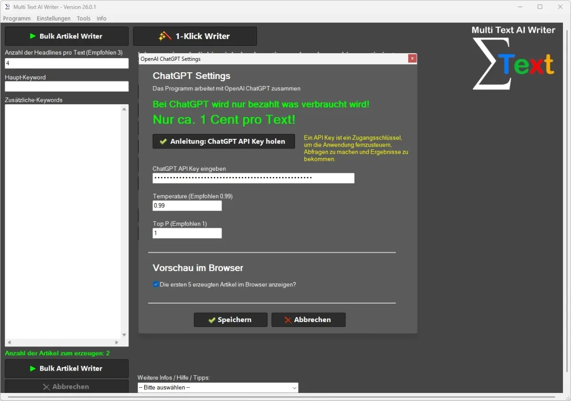Open the Programm menu

[17, 19]
